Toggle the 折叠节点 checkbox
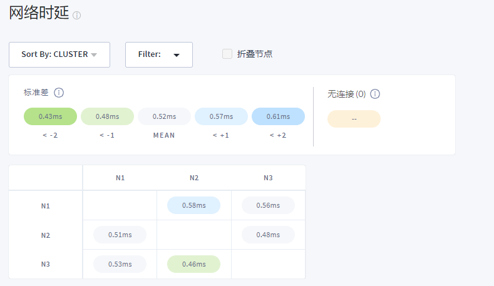The image size is (494, 286). 227,54
